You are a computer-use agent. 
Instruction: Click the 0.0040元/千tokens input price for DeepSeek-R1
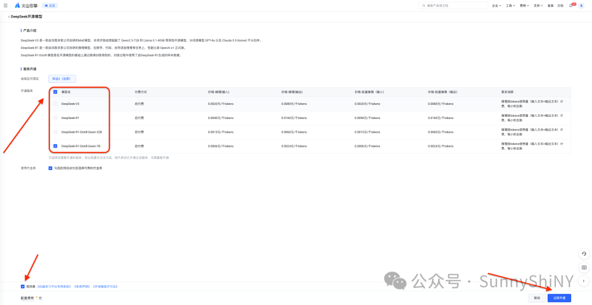[x=221, y=118]
